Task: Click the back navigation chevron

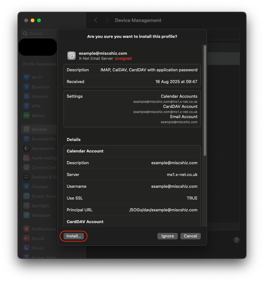Action: 95,20
